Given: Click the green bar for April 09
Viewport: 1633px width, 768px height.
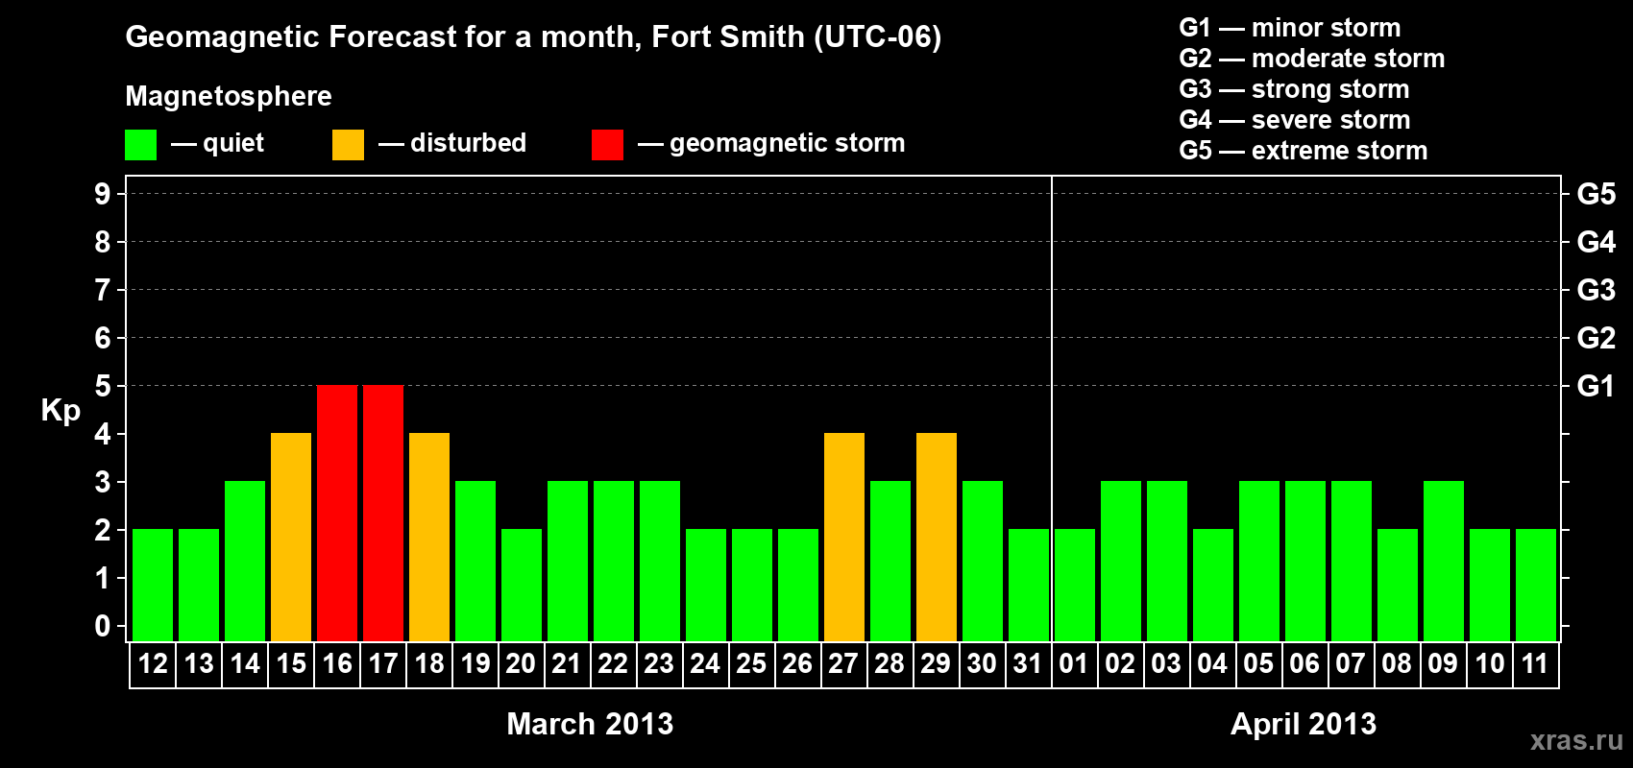Looking at the screenshot, I should pyautogui.click(x=1444, y=561).
